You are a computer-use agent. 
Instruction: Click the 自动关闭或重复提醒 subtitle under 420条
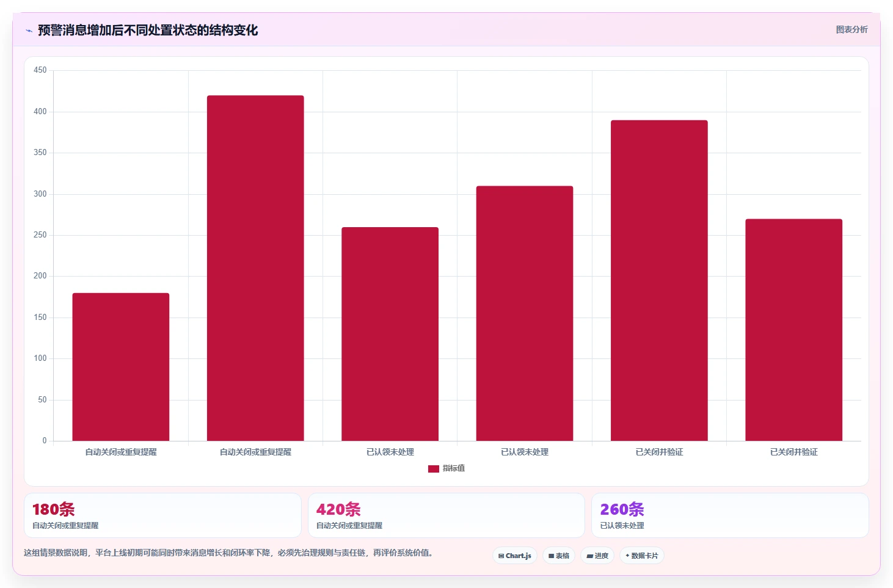[x=349, y=526]
